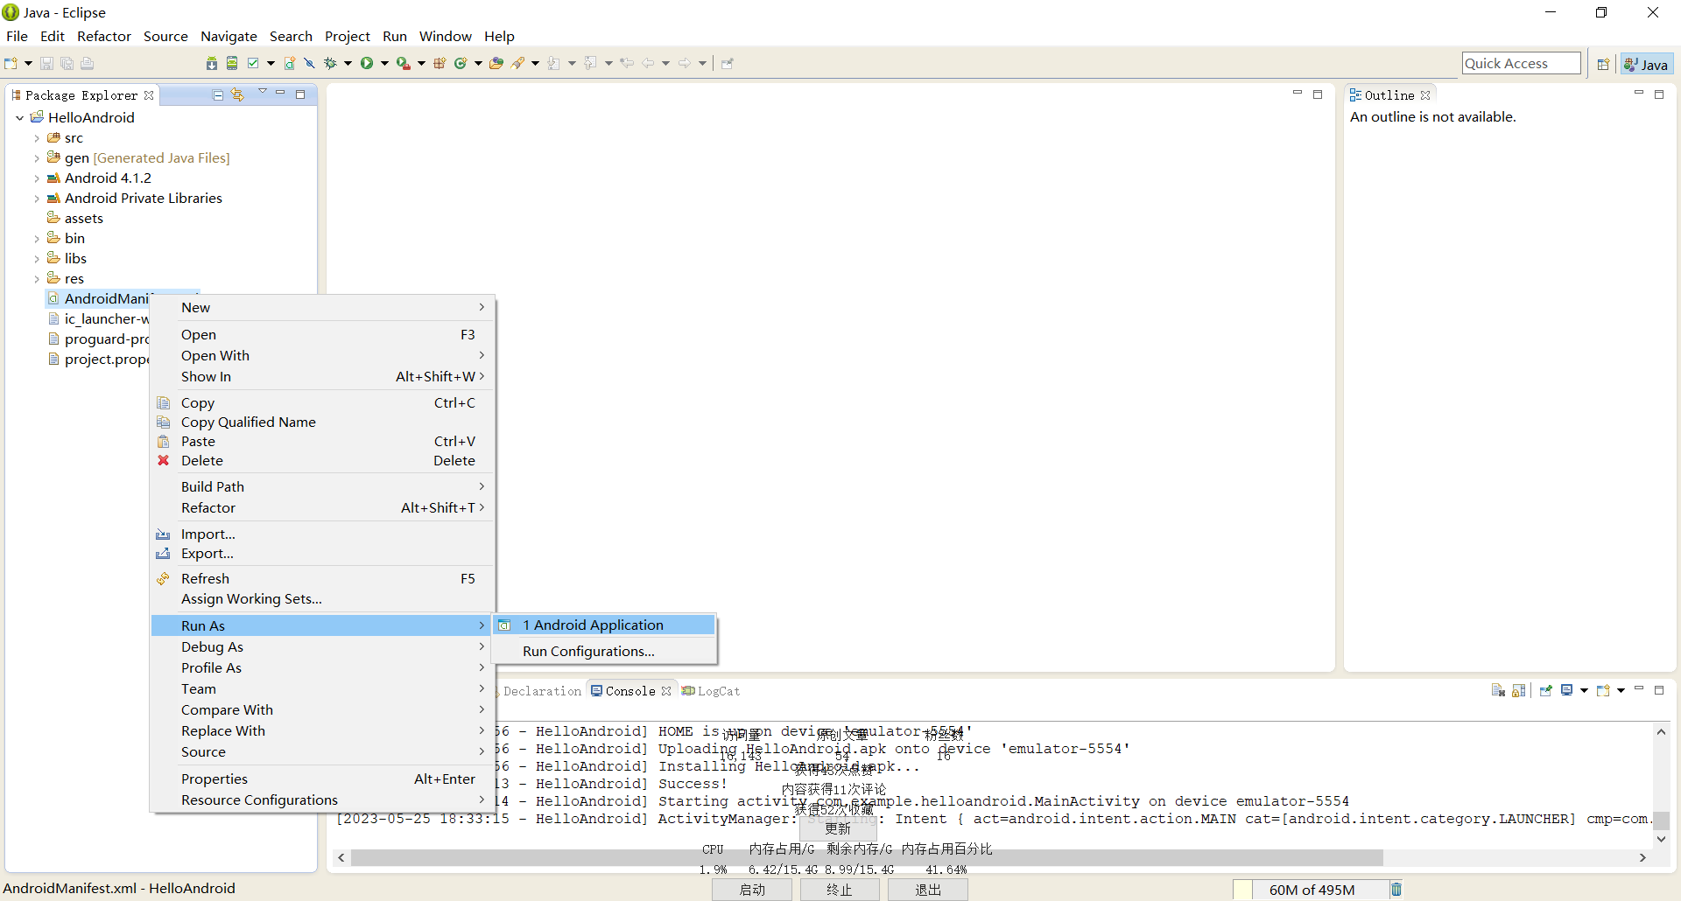This screenshot has height=901, width=1681.
Task: Click the Save toolbar icon
Action: point(47,63)
